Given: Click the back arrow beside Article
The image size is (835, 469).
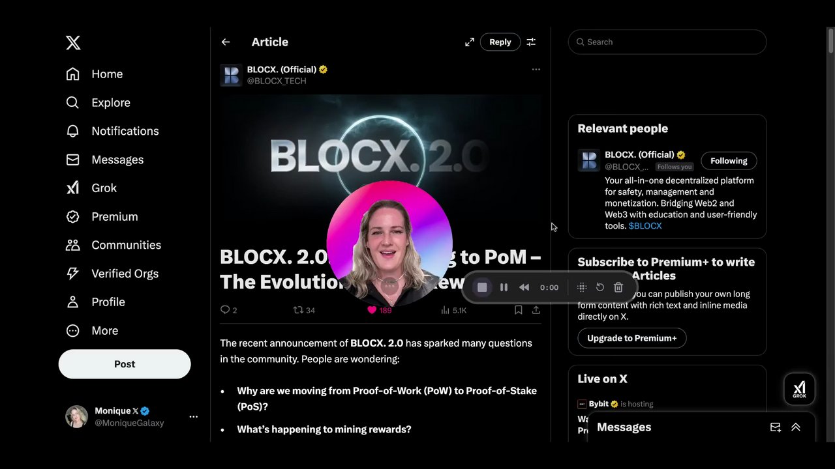Looking at the screenshot, I should [x=226, y=42].
